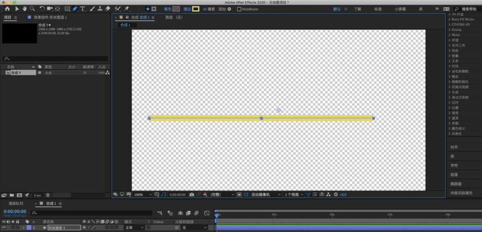Select the Pen tool in the toolbar
482x232 pixels.
tap(75, 9)
